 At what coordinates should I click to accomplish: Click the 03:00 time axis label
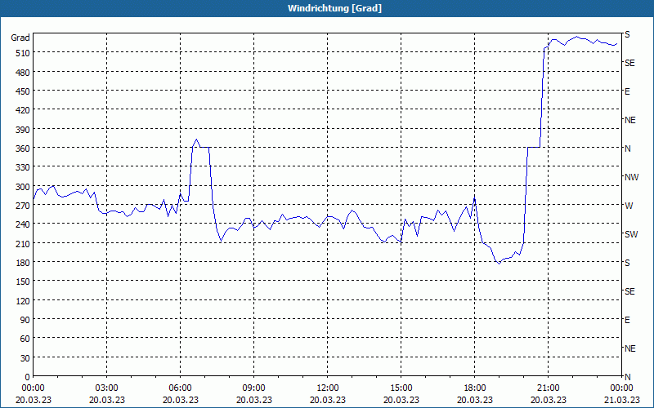click(x=107, y=388)
